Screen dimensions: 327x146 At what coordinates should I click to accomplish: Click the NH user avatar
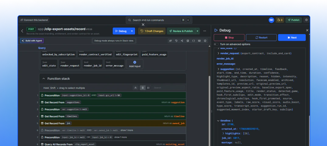point(271,20)
